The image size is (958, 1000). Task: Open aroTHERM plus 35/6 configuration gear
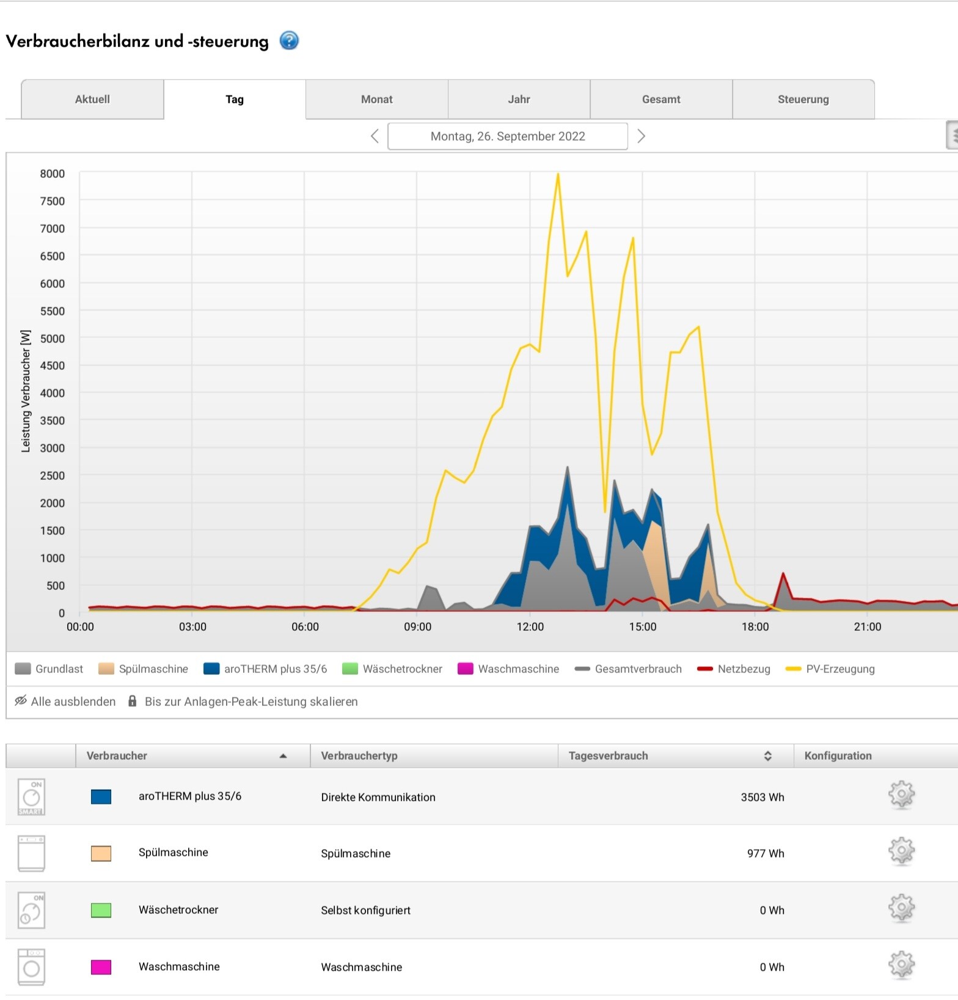pyautogui.click(x=901, y=795)
